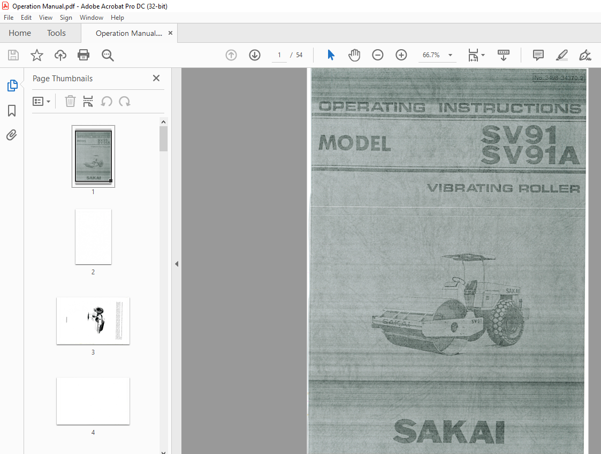
Task: Select page 1 thumbnail
Action: click(x=93, y=156)
